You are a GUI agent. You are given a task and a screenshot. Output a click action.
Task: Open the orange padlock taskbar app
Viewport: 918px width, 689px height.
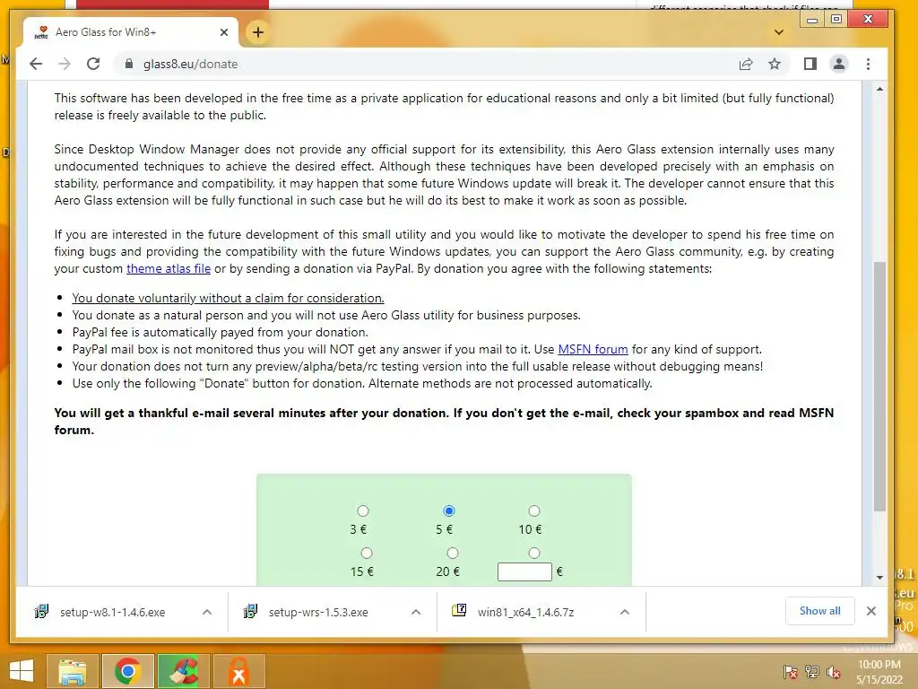pos(238,671)
